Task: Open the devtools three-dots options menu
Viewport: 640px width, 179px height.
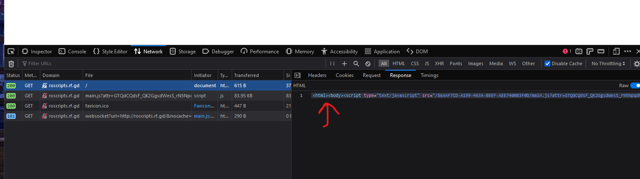Action: (x=628, y=51)
